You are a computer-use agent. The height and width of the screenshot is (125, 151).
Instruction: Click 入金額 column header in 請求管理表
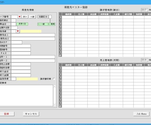coord(117,14)
